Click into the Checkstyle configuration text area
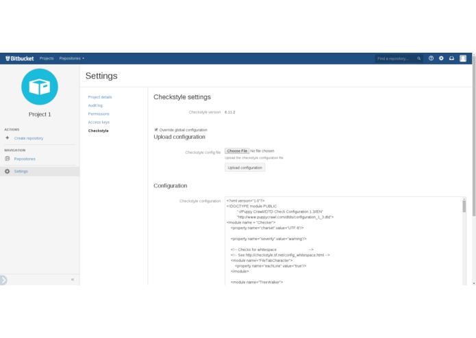The image size is (476, 338). pos(345,241)
